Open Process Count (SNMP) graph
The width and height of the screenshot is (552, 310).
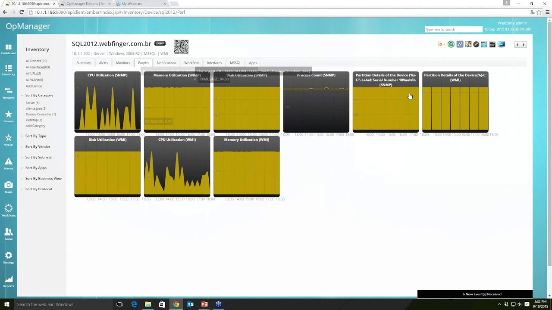[316, 102]
